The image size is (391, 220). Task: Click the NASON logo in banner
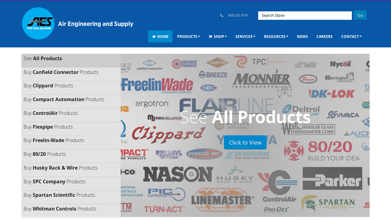click(178, 174)
